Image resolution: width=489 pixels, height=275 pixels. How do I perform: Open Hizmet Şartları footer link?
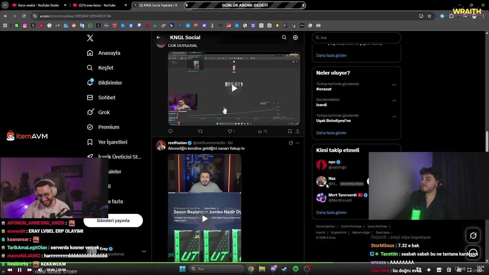tap(325, 226)
